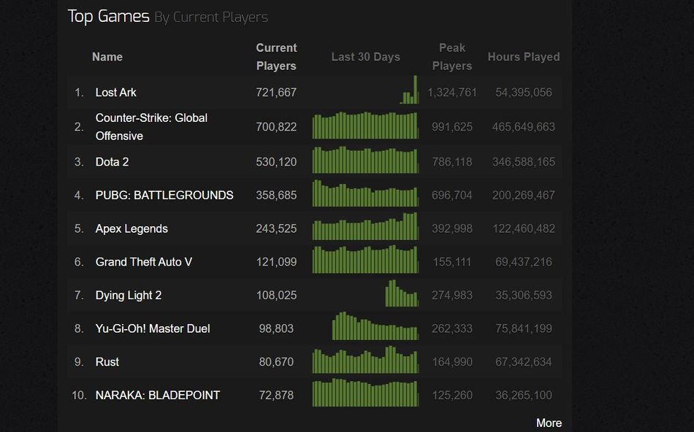The image size is (694, 432).
Task: Select current players value 108,025
Action: [x=276, y=296]
